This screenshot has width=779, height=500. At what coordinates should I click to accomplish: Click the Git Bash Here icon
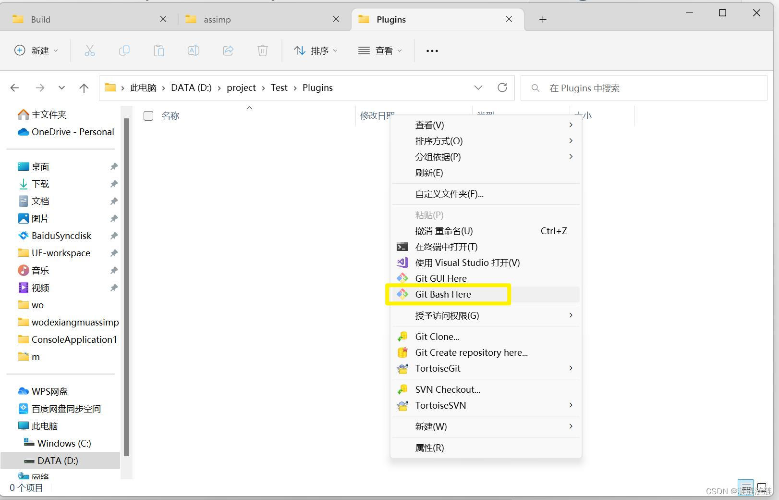(402, 294)
